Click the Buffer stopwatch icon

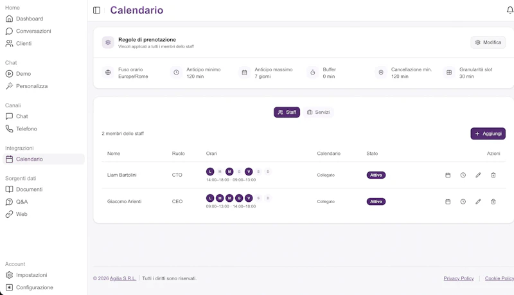[x=313, y=73]
